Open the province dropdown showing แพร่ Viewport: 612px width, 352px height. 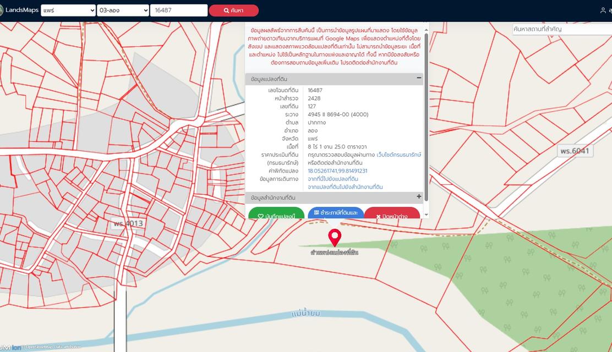pyautogui.click(x=68, y=10)
